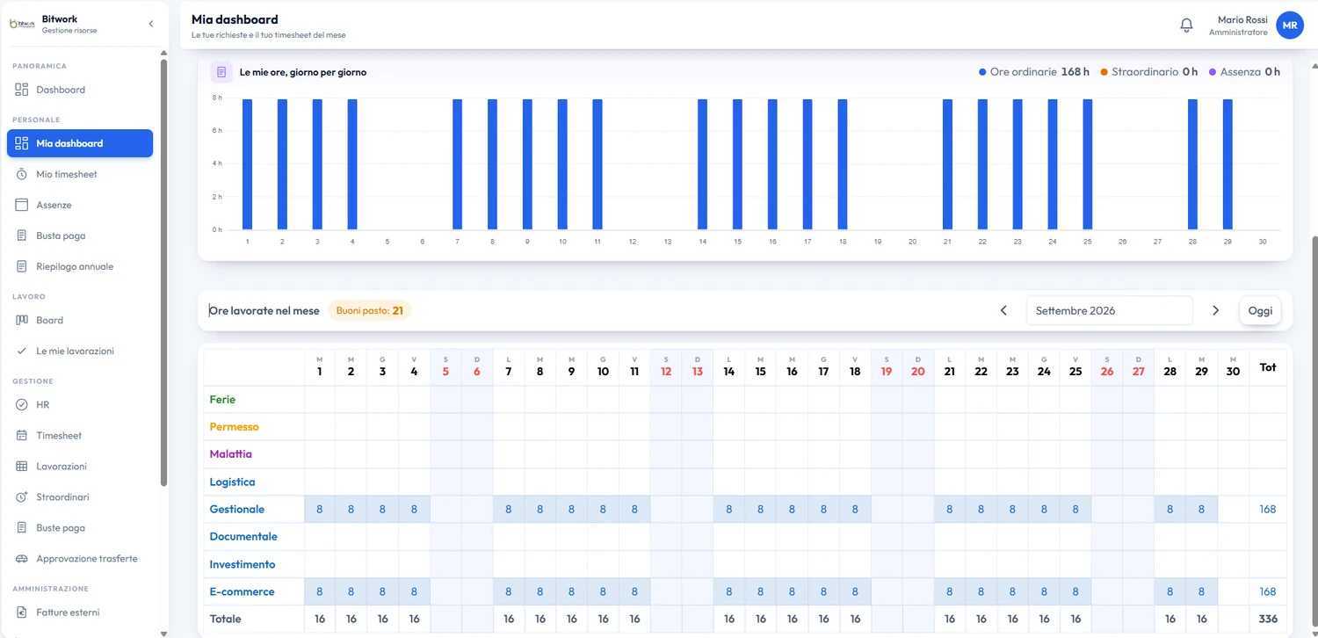
Task: Open notifications bell icon
Action: (x=1186, y=25)
